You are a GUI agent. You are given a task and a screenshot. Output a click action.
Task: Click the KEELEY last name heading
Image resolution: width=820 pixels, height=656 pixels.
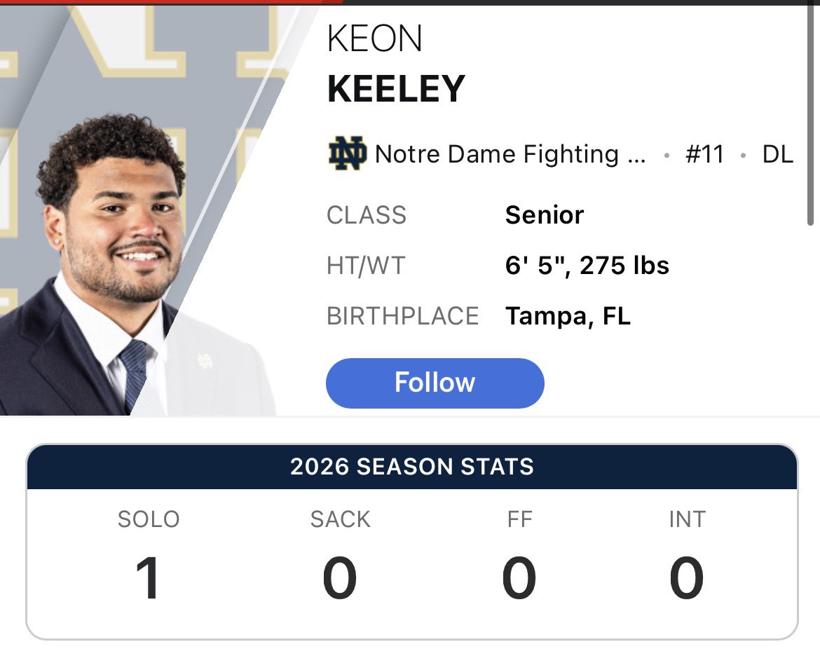[x=396, y=88]
